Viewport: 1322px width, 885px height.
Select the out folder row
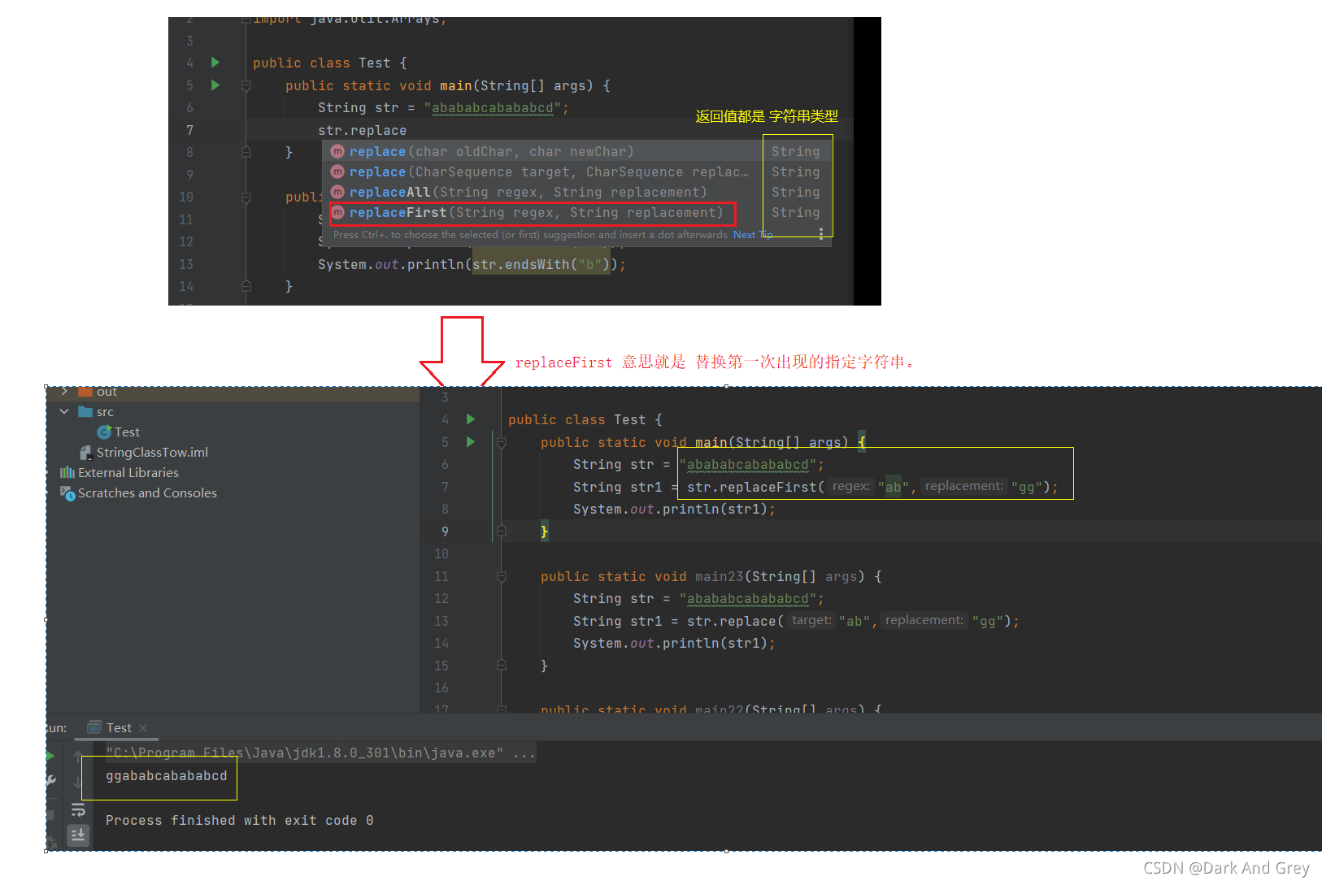point(233,392)
